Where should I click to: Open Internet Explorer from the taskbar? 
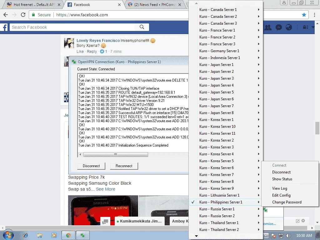click(x=26, y=236)
